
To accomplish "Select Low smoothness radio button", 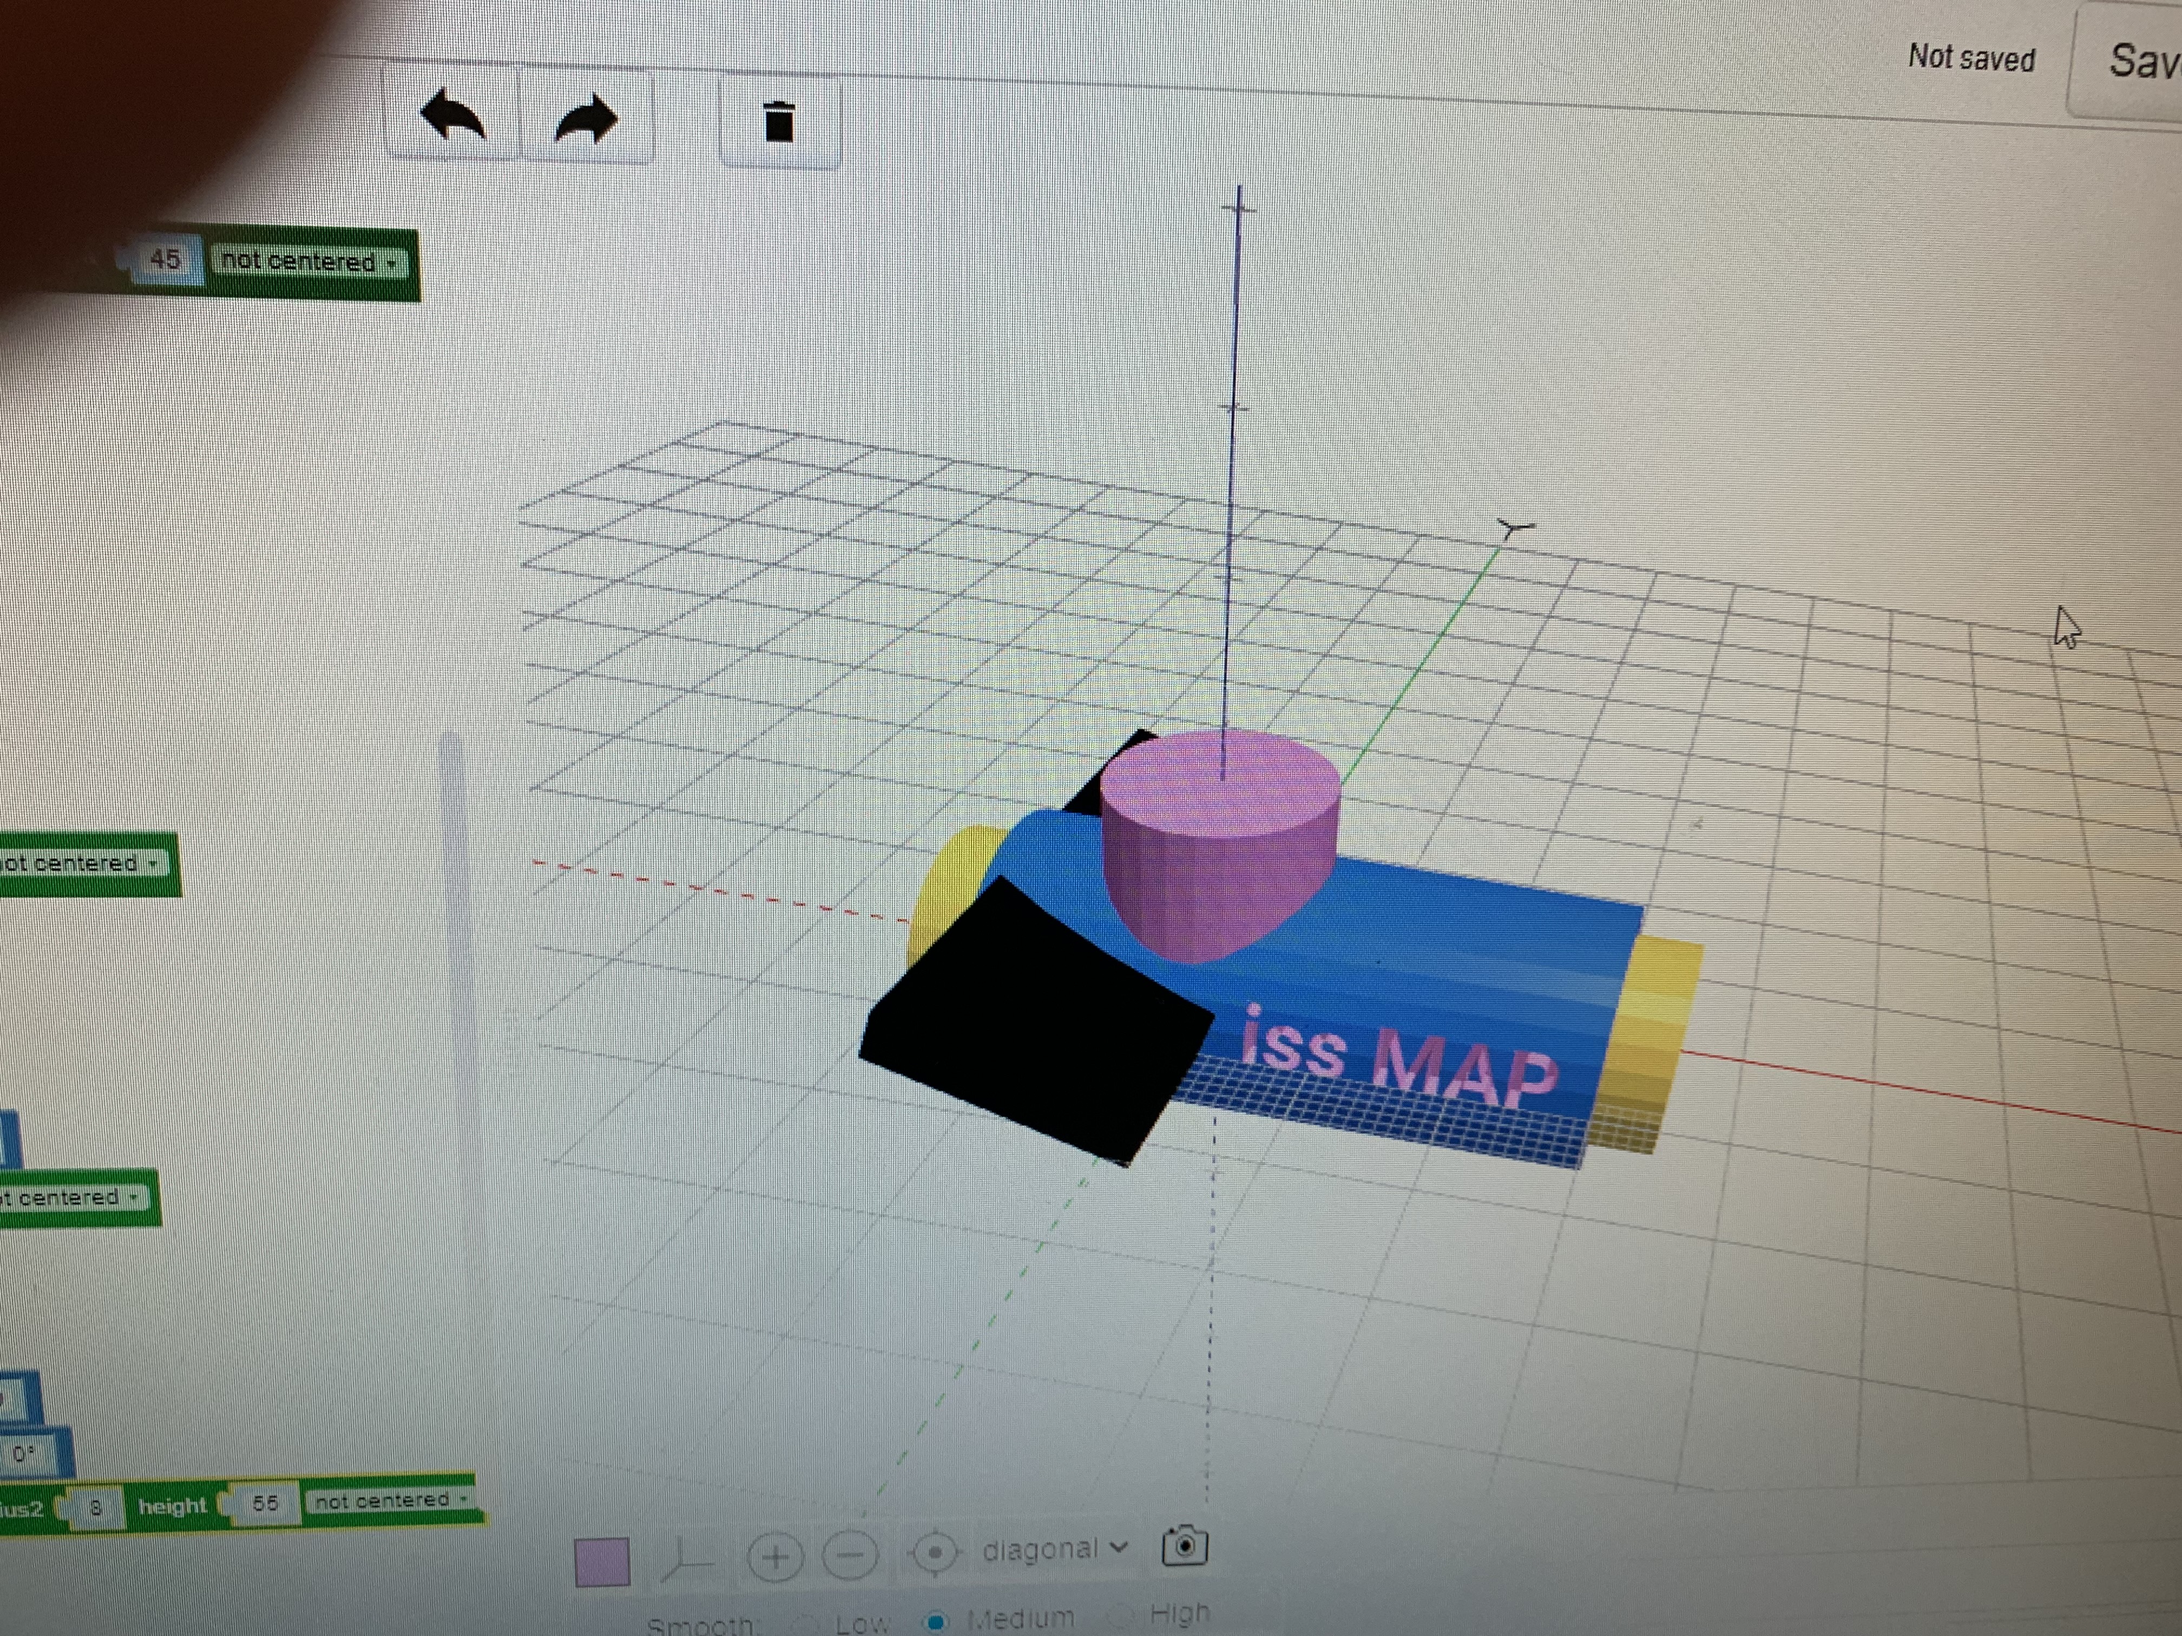I will coord(807,1623).
